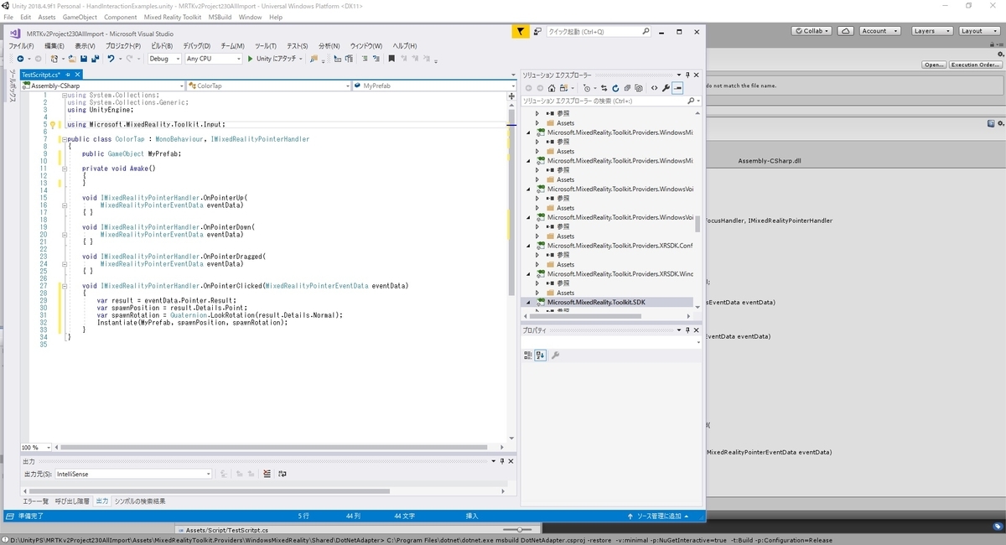
Task: Open Mixed Reality Toolkit menu in Unity
Action: tap(174, 17)
